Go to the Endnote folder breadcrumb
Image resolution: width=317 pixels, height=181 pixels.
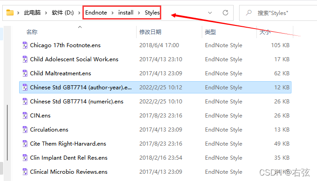click(96, 13)
